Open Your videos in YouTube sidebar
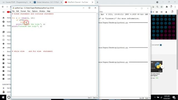 (x=7, y=40)
